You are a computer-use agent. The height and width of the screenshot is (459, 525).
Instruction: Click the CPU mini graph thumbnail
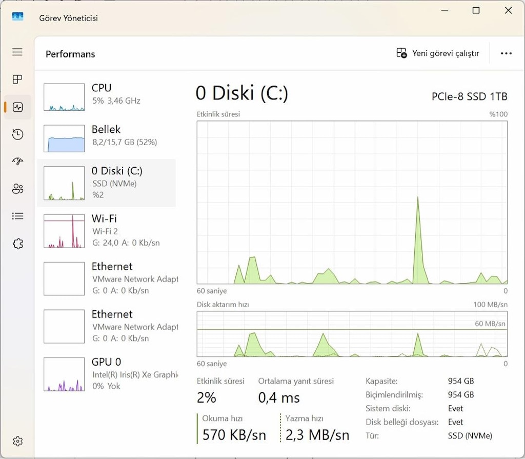click(x=64, y=97)
